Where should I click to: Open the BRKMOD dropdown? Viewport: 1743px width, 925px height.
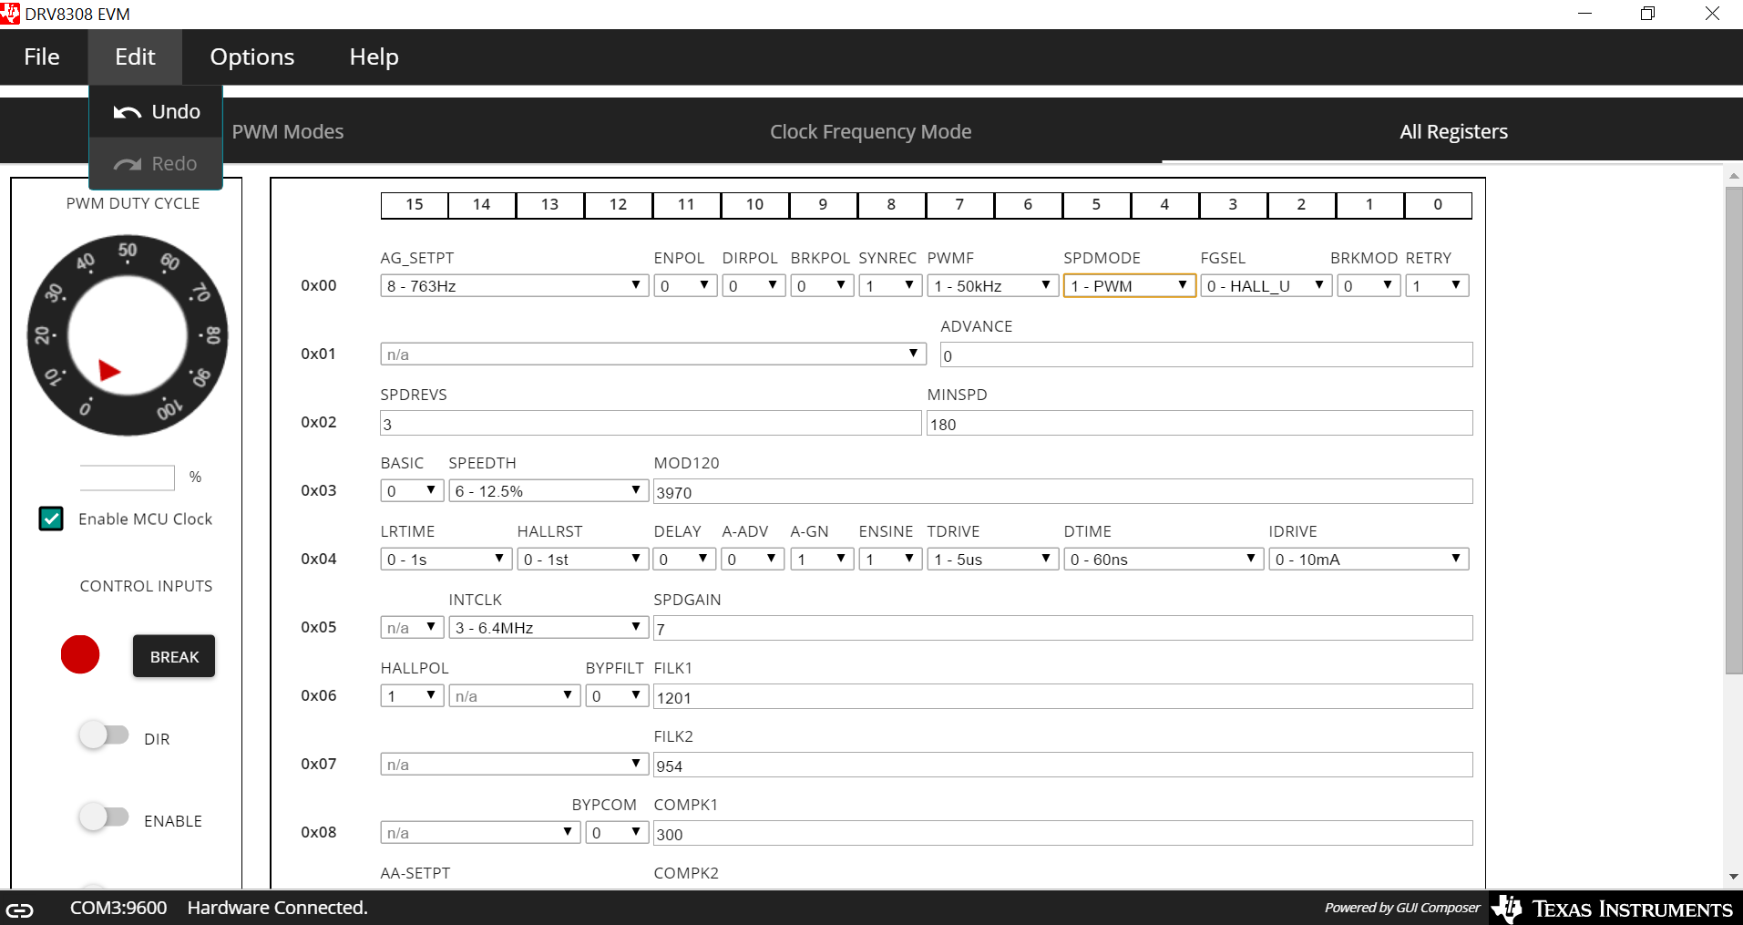[x=1369, y=285]
